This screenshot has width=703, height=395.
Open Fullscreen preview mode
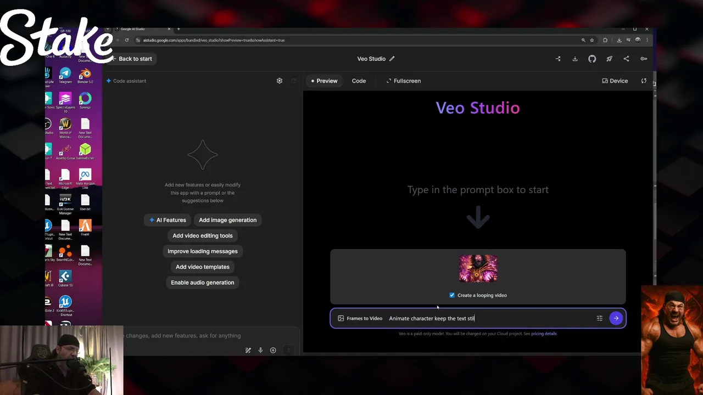[403, 81]
